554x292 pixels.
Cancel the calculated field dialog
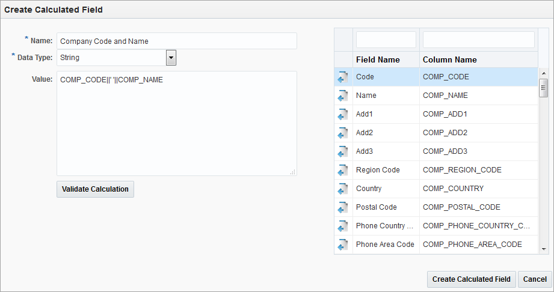[535, 279]
